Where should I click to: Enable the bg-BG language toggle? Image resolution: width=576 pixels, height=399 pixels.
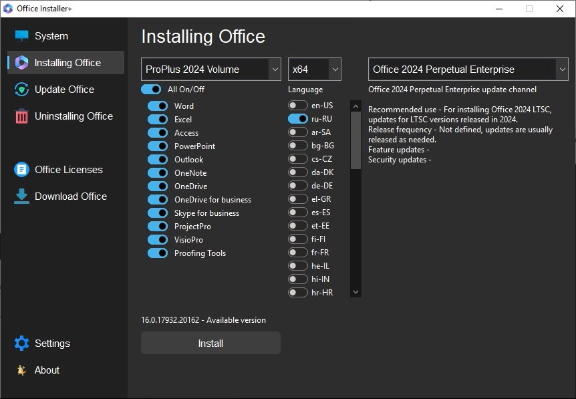298,146
